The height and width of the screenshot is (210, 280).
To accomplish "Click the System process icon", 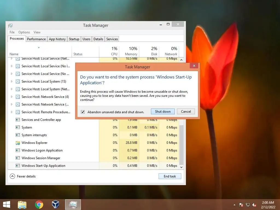I will (18, 127).
